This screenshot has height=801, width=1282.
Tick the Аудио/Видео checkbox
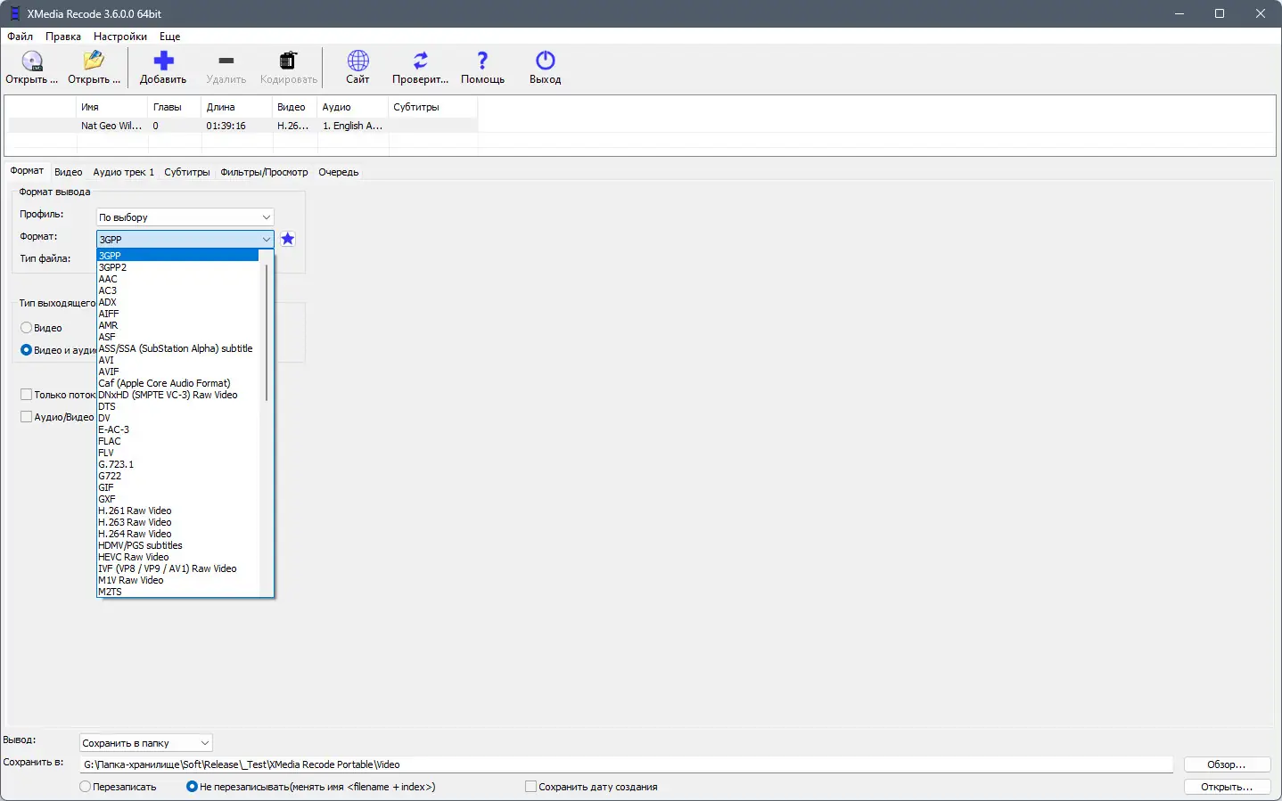click(27, 417)
